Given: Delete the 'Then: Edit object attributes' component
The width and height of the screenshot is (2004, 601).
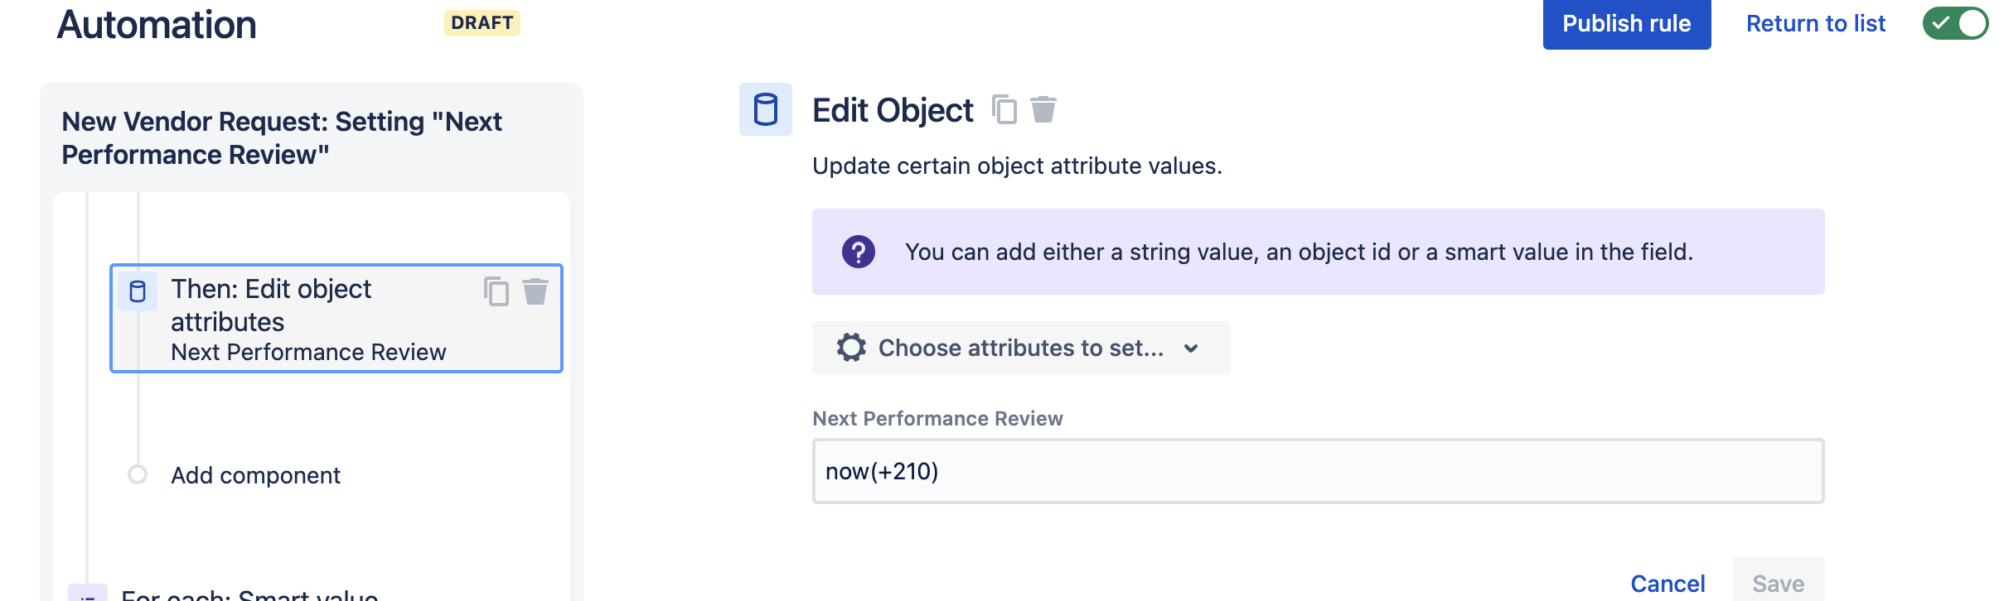Looking at the screenshot, I should point(535,291).
